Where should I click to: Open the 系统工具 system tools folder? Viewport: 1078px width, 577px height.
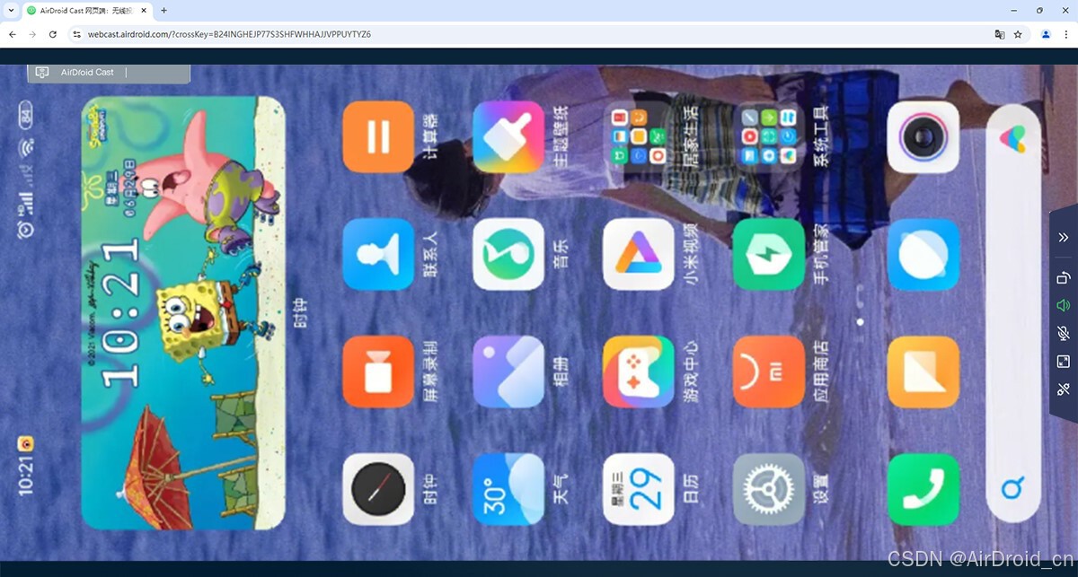pos(769,136)
